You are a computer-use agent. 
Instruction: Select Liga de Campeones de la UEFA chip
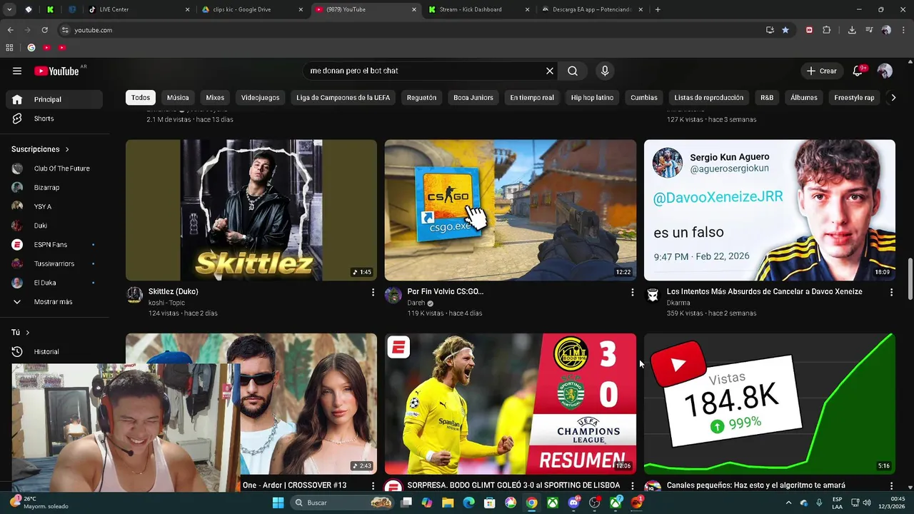[343, 98]
